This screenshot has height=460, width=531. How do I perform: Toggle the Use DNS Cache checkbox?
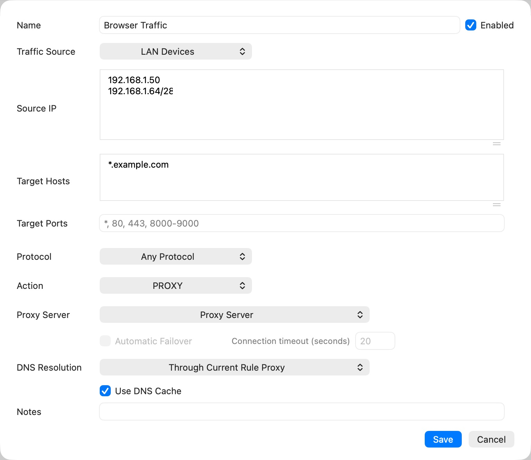click(x=105, y=391)
